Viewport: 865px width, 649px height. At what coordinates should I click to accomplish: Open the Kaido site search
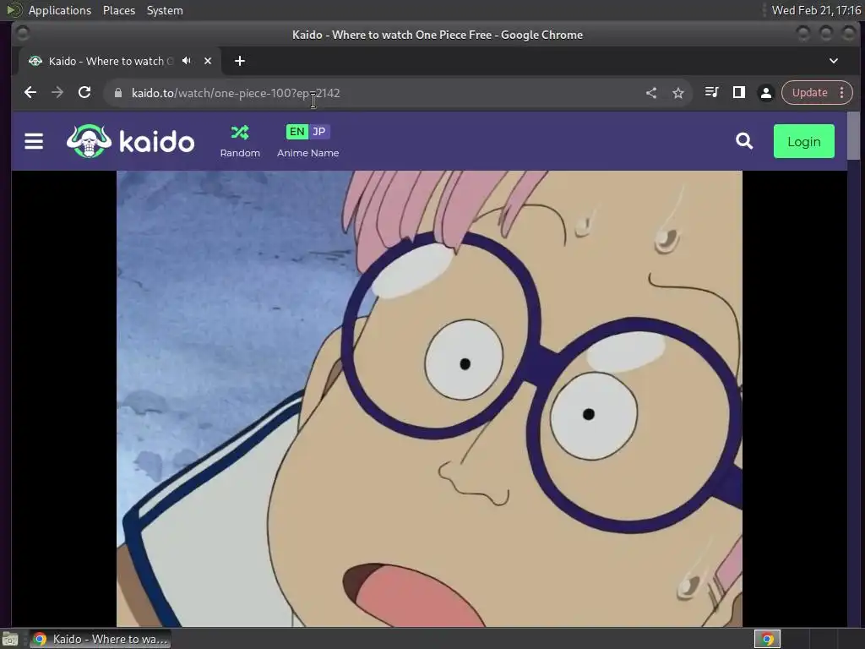[744, 141]
